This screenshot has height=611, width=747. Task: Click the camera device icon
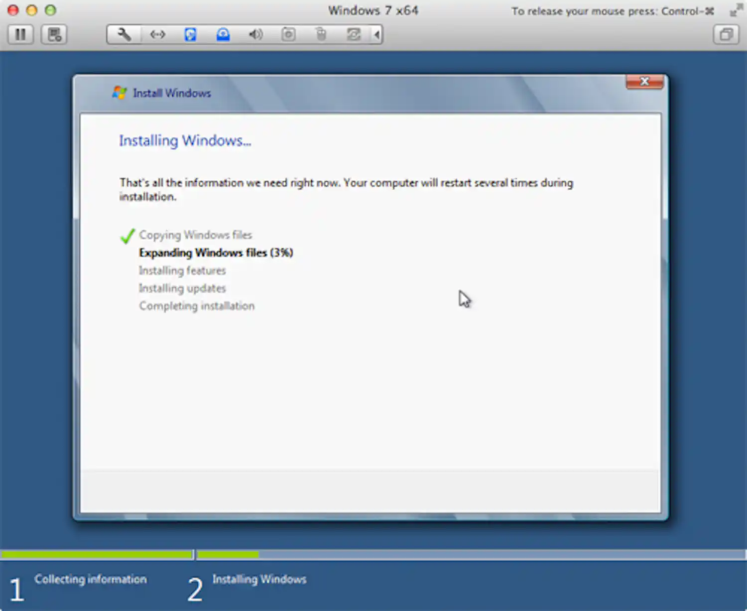click(x=288, y=34)
